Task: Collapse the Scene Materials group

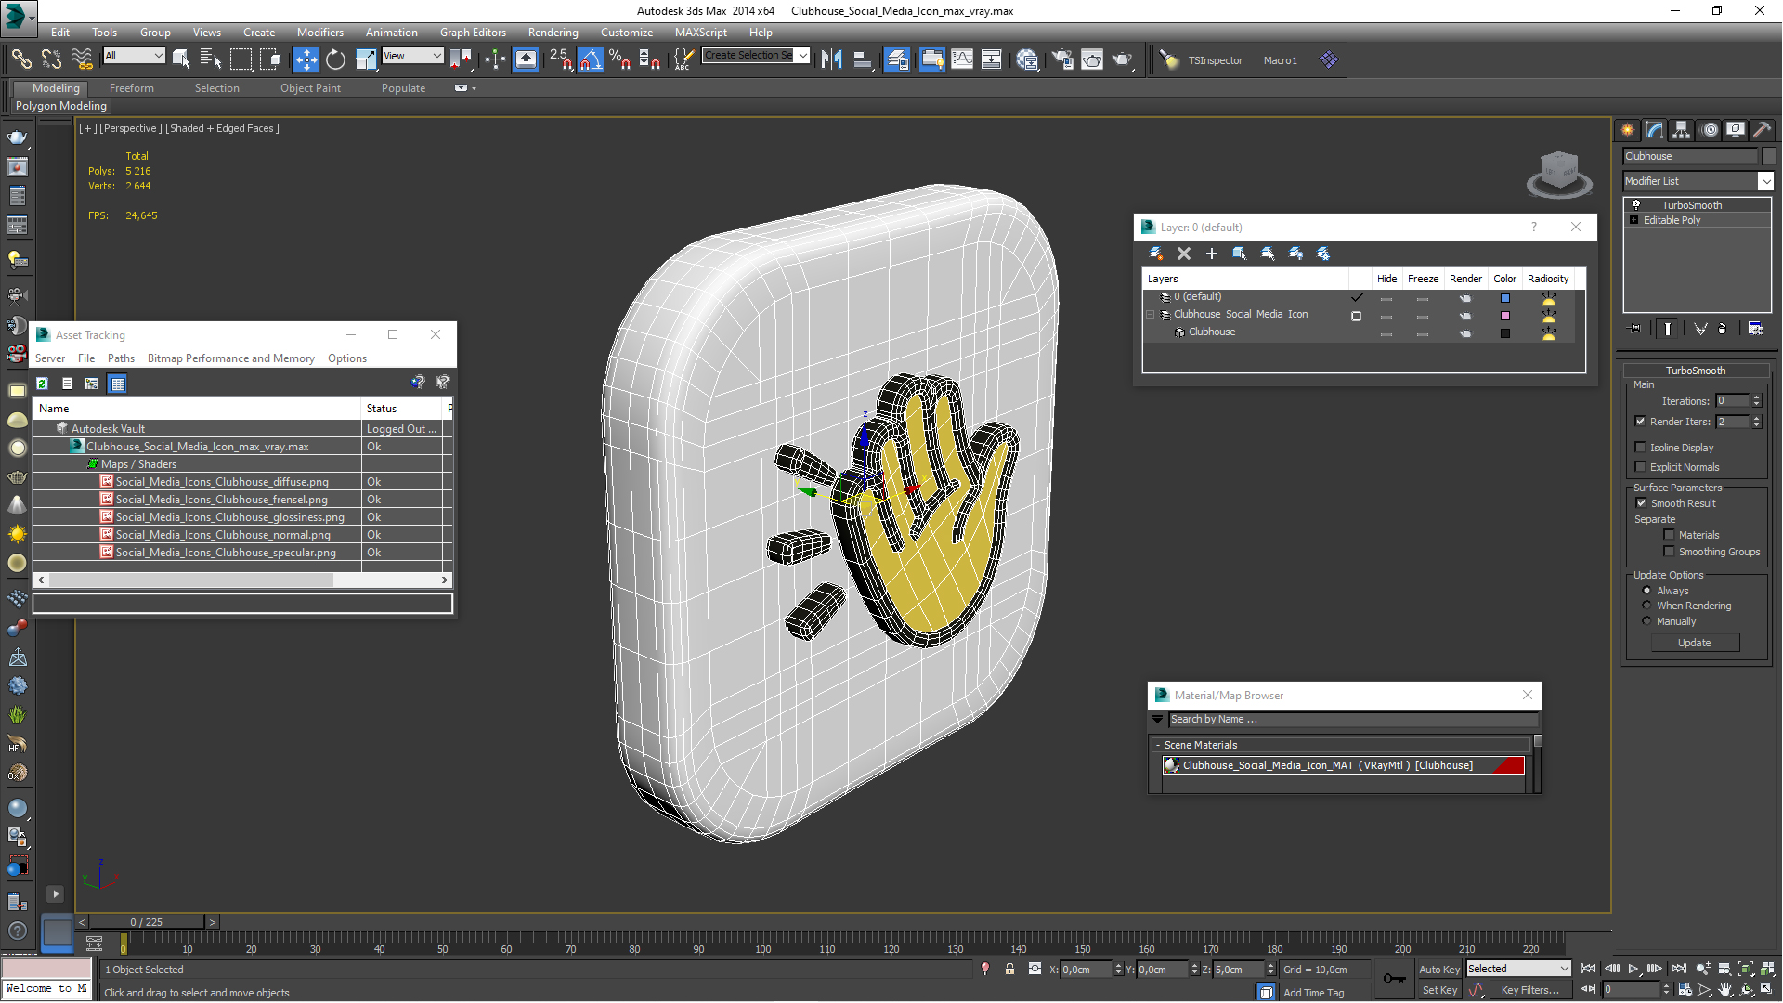Action: tap(1157, 745)
